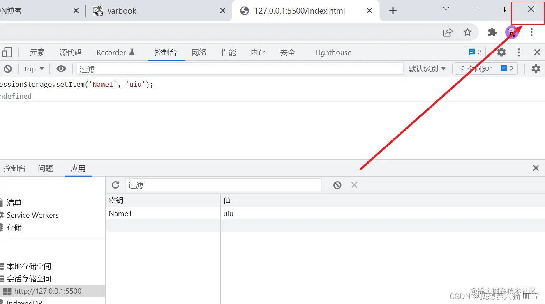
Task: Open console settings gear icon
Action: [x=536, y=69]
